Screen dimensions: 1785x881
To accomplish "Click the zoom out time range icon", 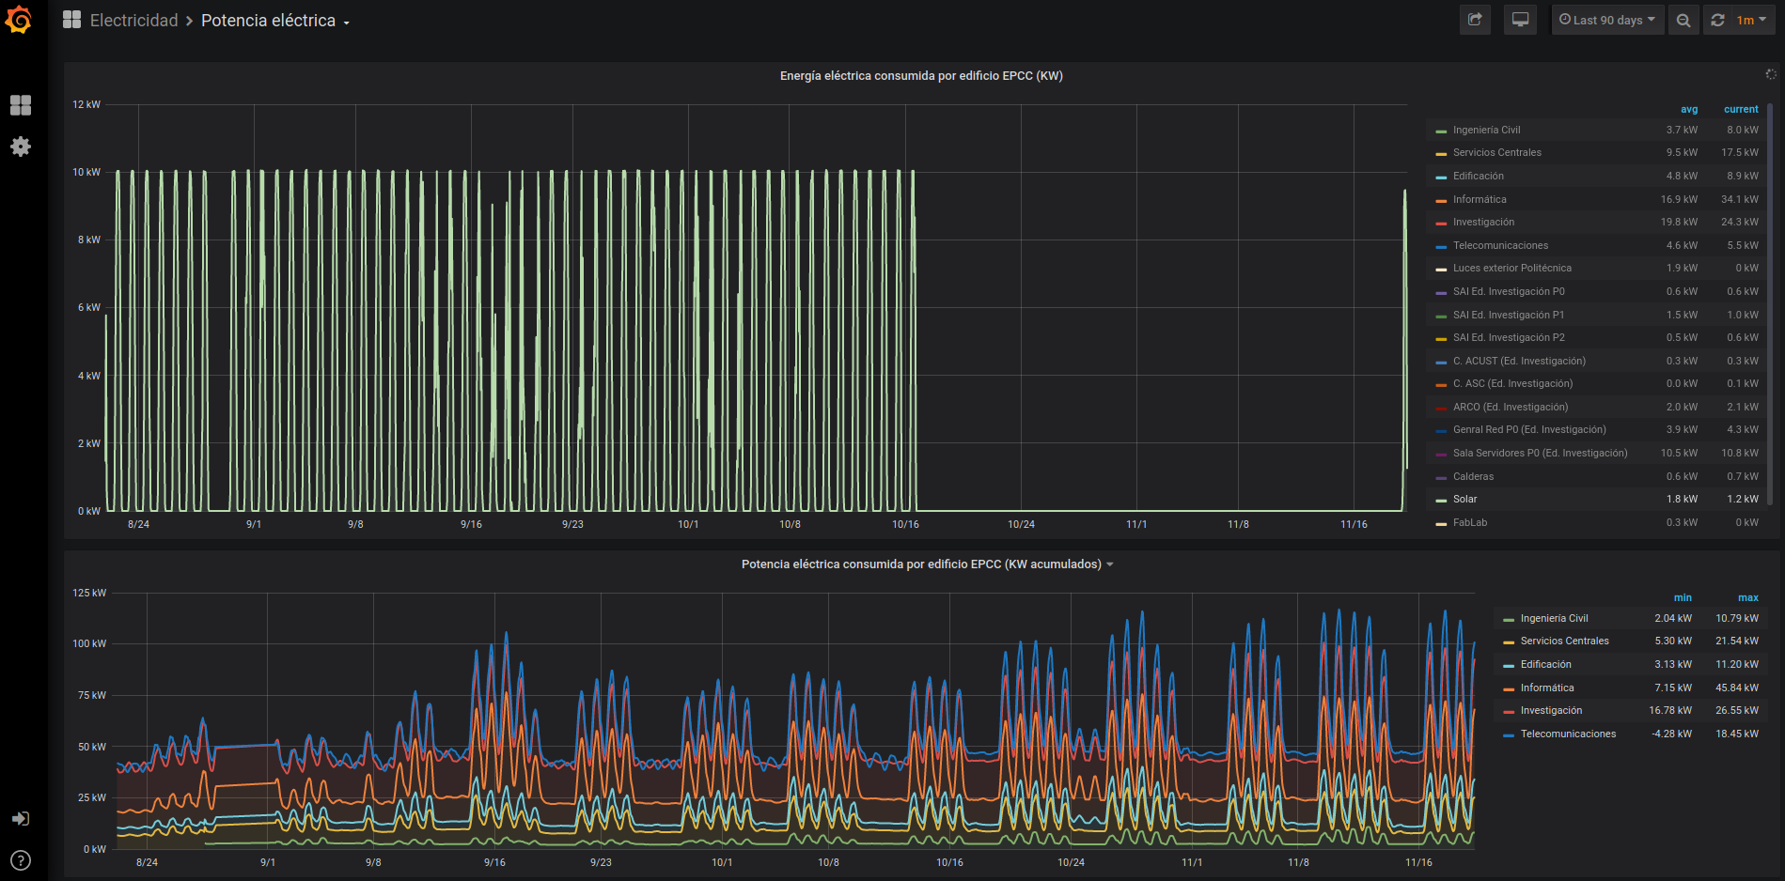I will tap(1683, 20).
